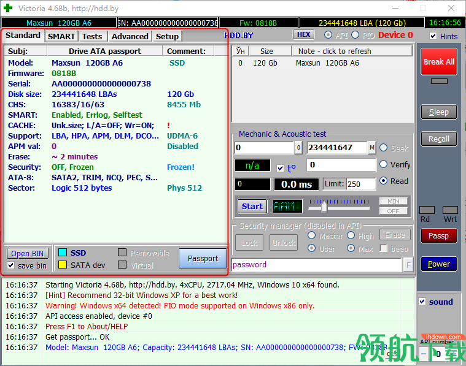Click the cyan SSD color indicator
This screenshot has height=366, width=466.
[63, 253]
